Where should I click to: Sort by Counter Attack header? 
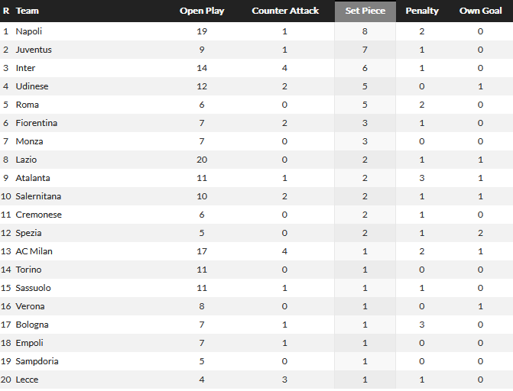click(285, 11)
